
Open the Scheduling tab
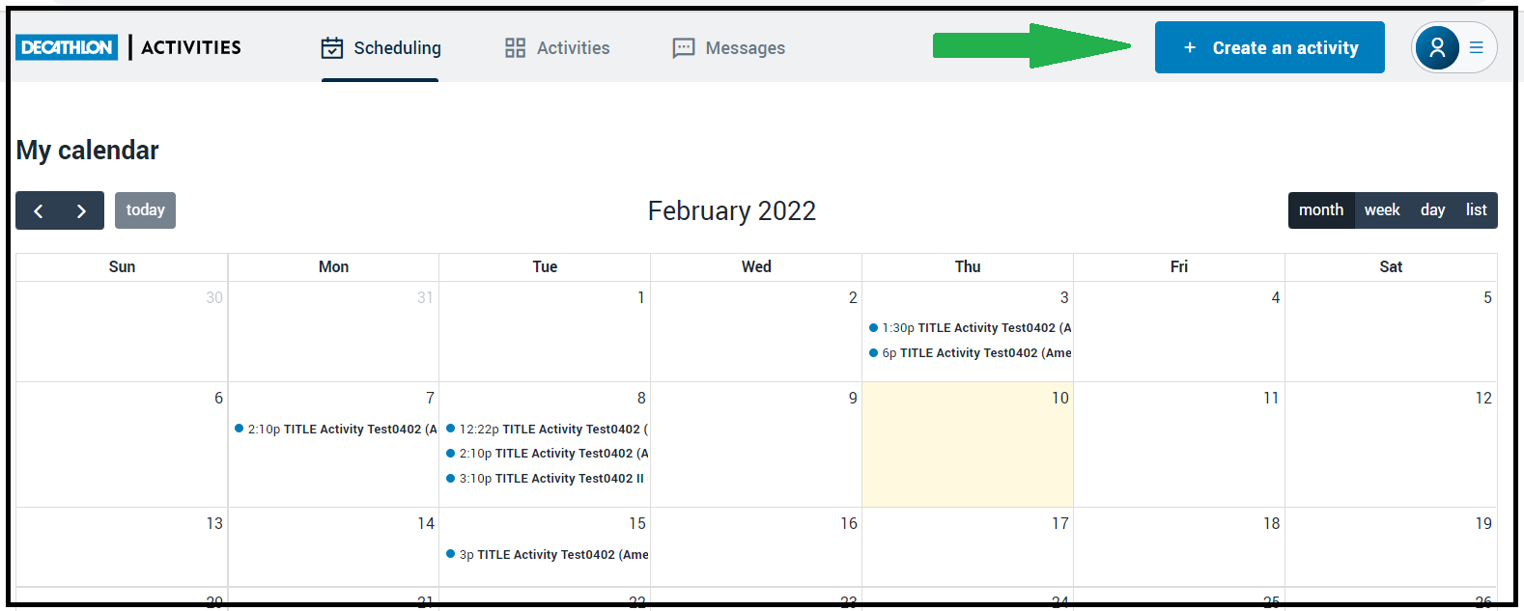pyautogui.click(x=397, y=48)
